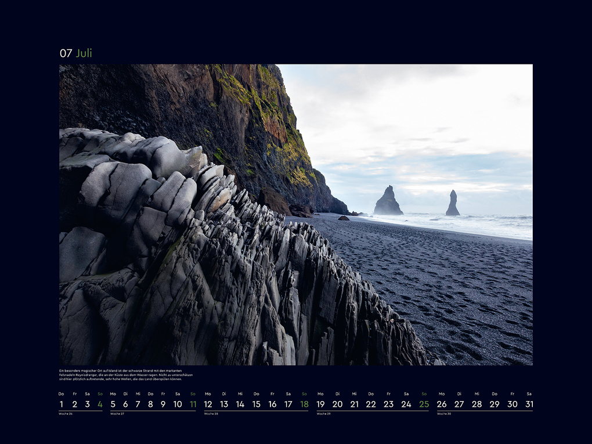Click the 'Mo' header of week 28
592x444 pixels.
(207, 393)
